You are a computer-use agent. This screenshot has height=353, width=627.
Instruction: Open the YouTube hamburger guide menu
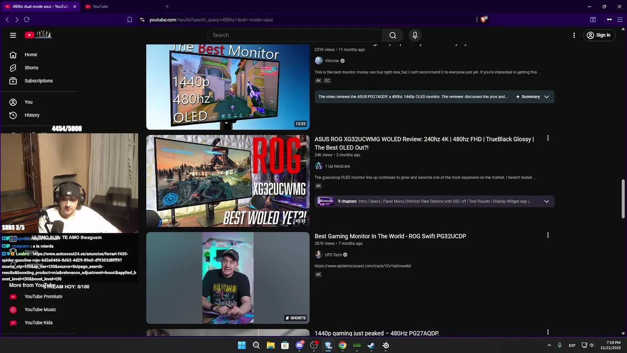click(x=13, y=35)
